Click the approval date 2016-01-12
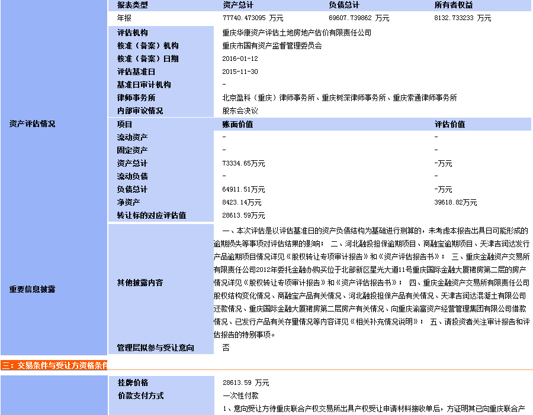Viewport: 533px width, 415px height. 240,59
